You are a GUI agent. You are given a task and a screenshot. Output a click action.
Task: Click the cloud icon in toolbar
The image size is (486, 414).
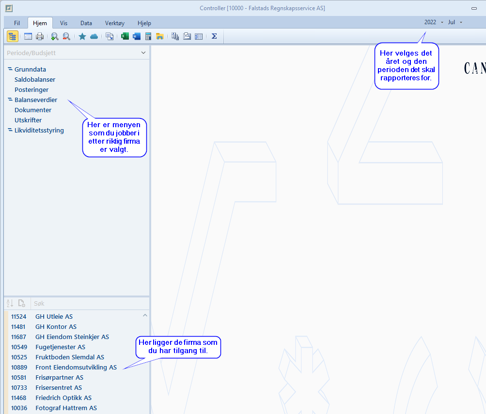(94, 36)
